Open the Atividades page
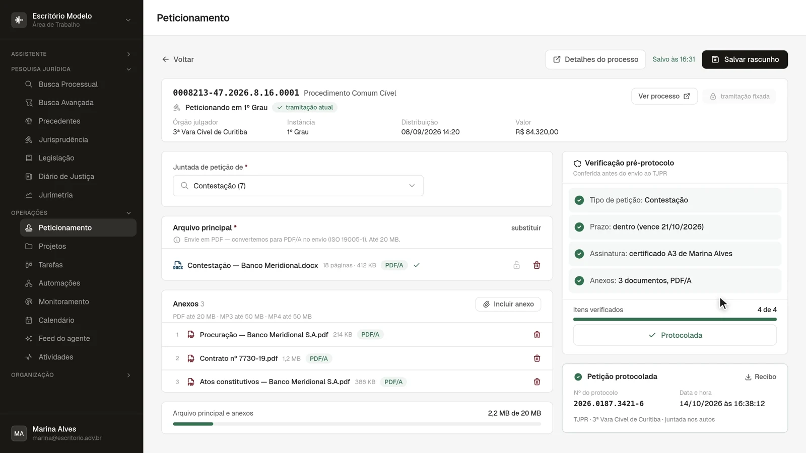Screen dimensions: 806x453 [78, 357]
